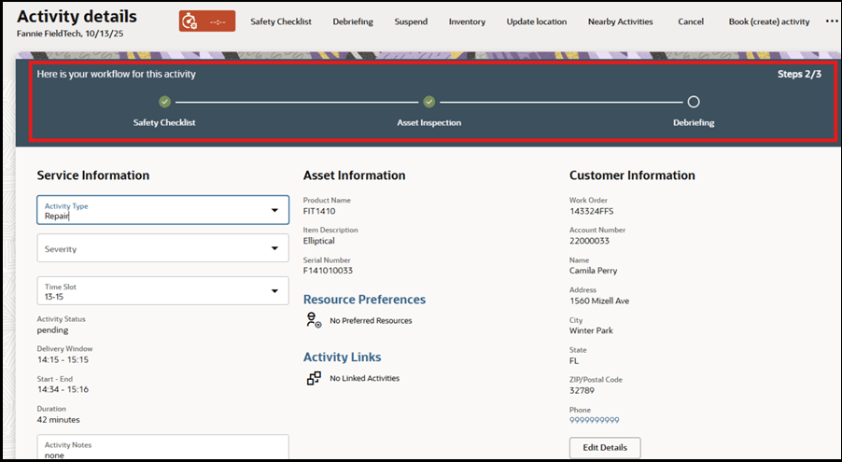Image resolution: width=842 pixels, height=462 pixels.
Task: Click the item description Elliptical
Action: coord(318,241)
